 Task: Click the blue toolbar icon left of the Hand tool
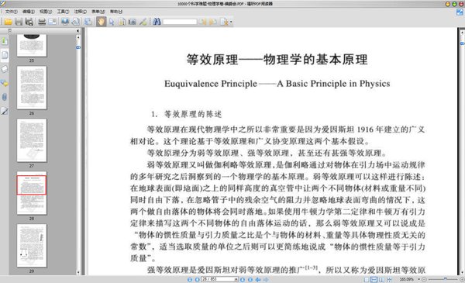tap(88, 22)
